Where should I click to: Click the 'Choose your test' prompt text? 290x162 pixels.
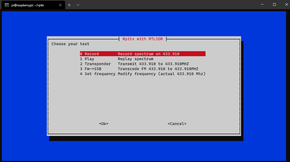[70, 44]
